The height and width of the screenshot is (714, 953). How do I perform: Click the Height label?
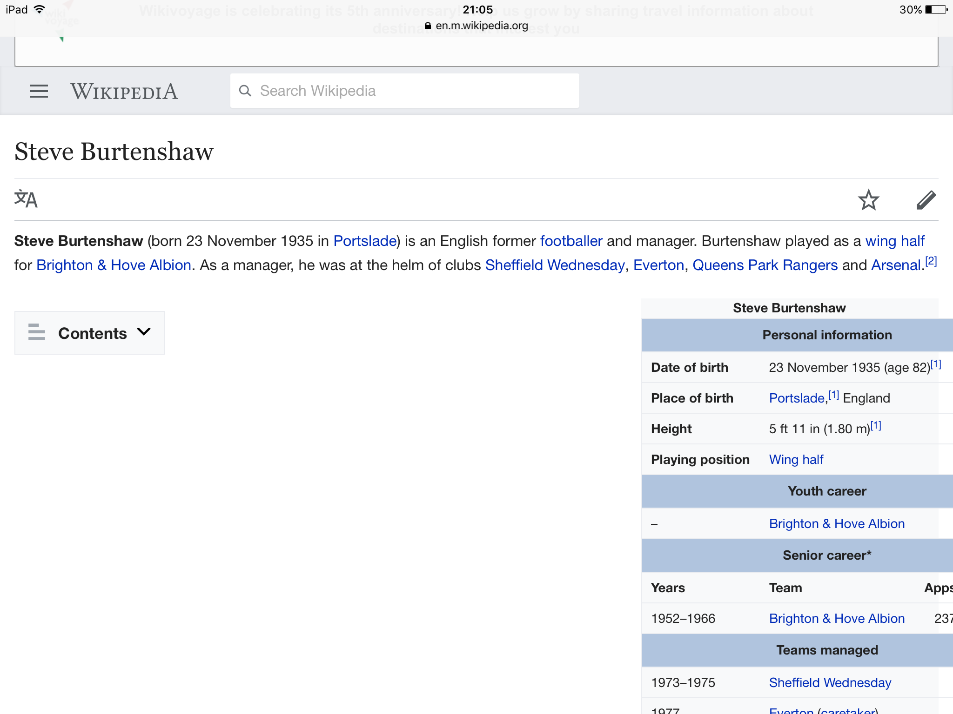tap(671, 429)
